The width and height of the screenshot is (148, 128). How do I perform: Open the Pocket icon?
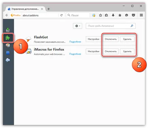click(x=133, y=15)
